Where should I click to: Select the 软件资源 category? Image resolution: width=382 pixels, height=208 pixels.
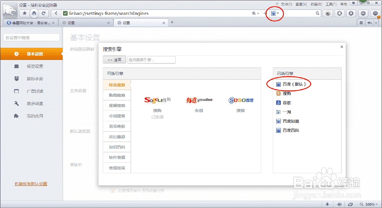pos(117,157)
